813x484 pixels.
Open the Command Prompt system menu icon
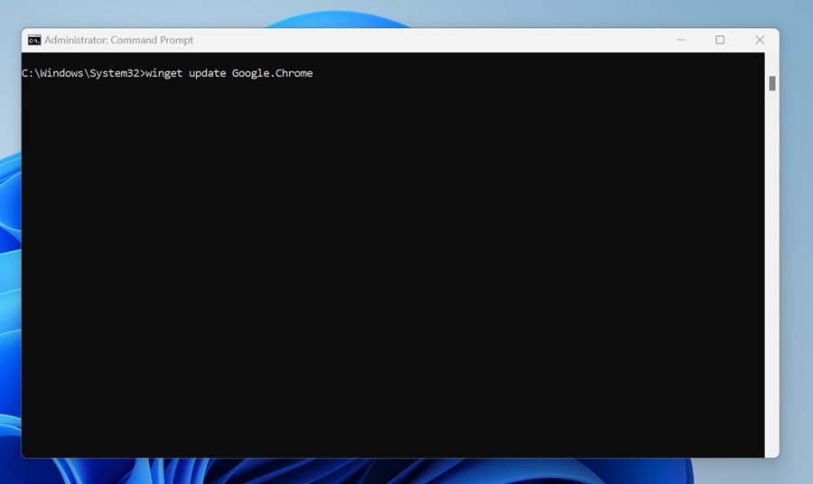pos(34,40)
